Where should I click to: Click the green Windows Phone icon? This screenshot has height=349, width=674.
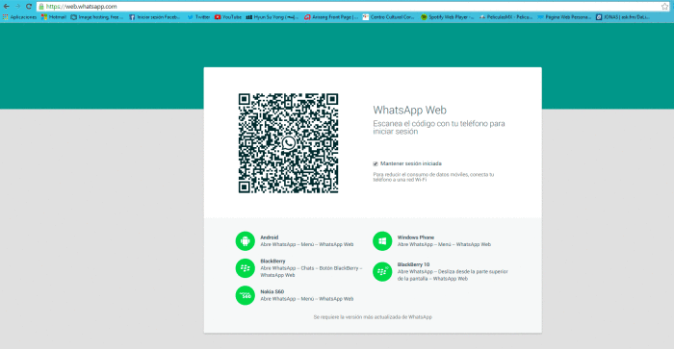click(382, 240)
